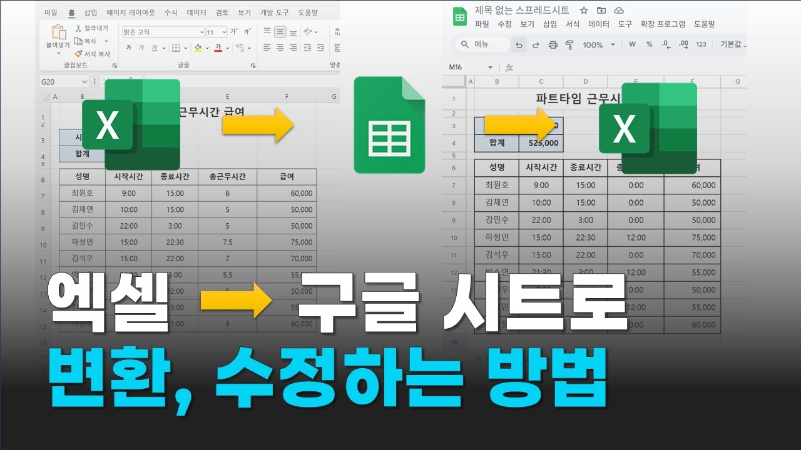Click the increase indent icon in Excel
Image resolution: width=801 pixels, height=450 pixels.
click(x=321, y=47)
